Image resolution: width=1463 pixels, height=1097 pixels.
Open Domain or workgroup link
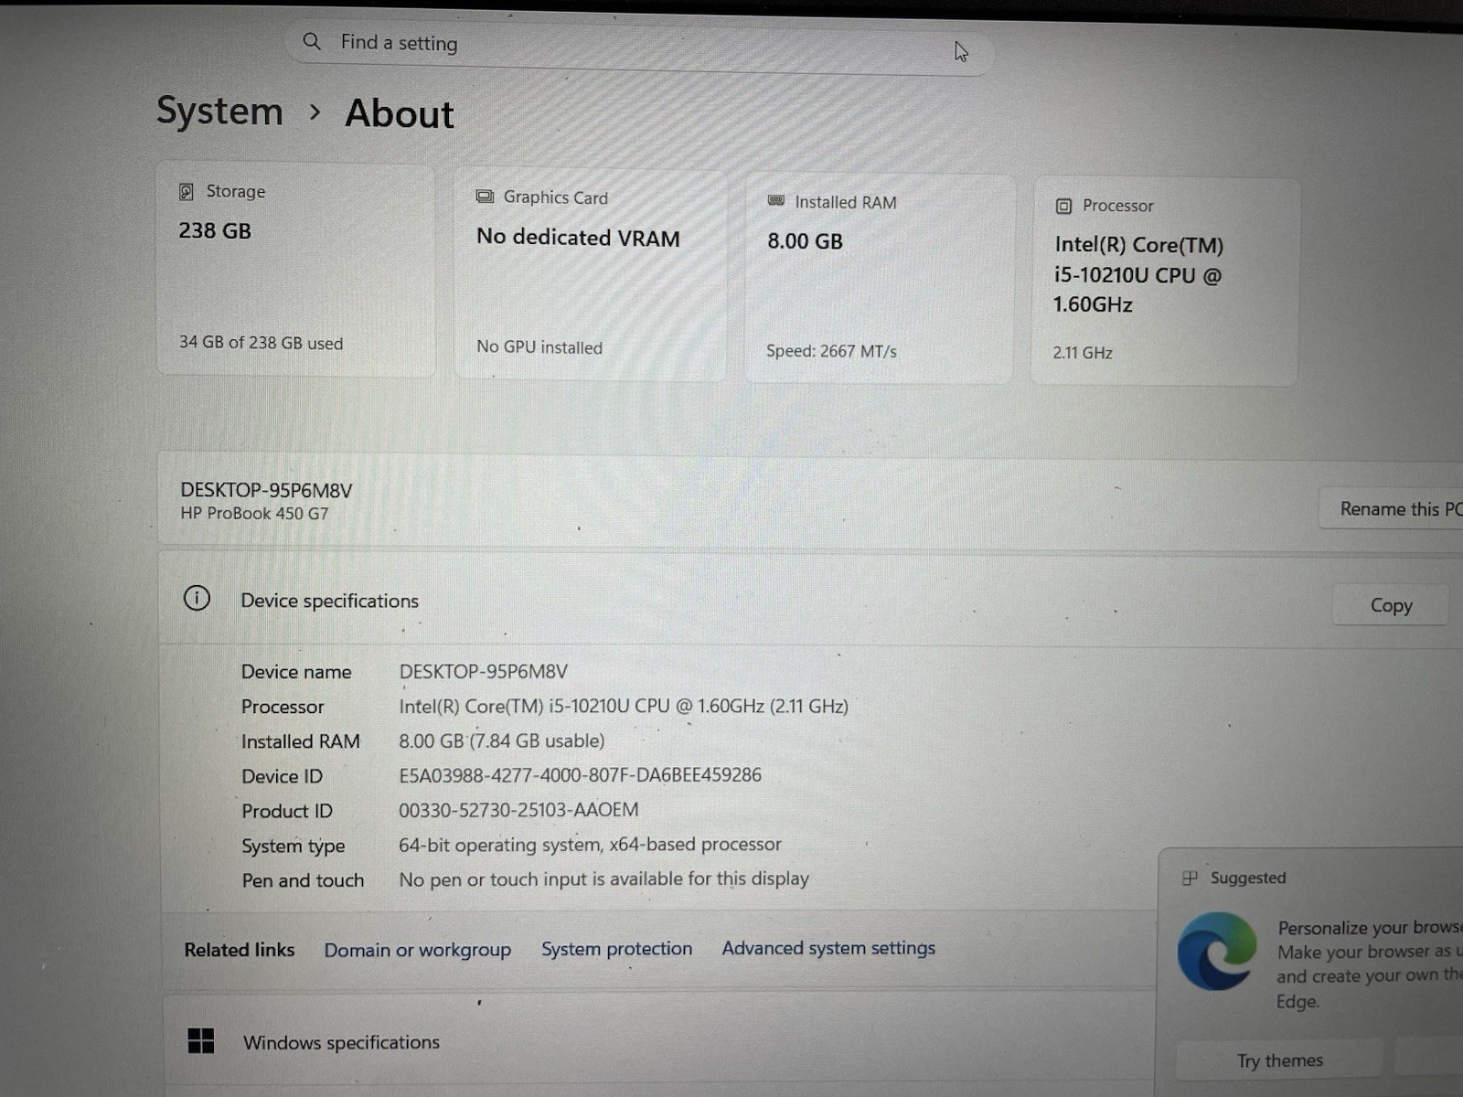tap(417, 950)
